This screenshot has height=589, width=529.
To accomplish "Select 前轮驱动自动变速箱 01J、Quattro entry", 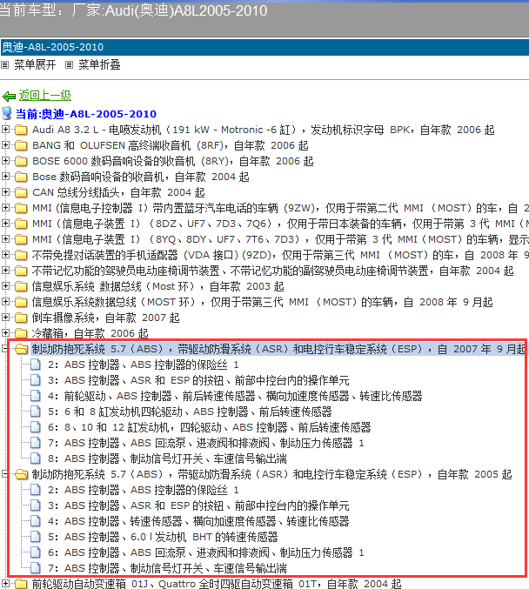I will (217, 584).
